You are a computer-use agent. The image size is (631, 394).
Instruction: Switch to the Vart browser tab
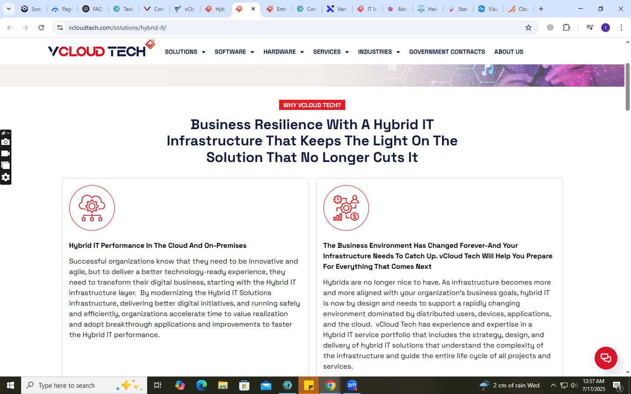(x=337, y=9)
